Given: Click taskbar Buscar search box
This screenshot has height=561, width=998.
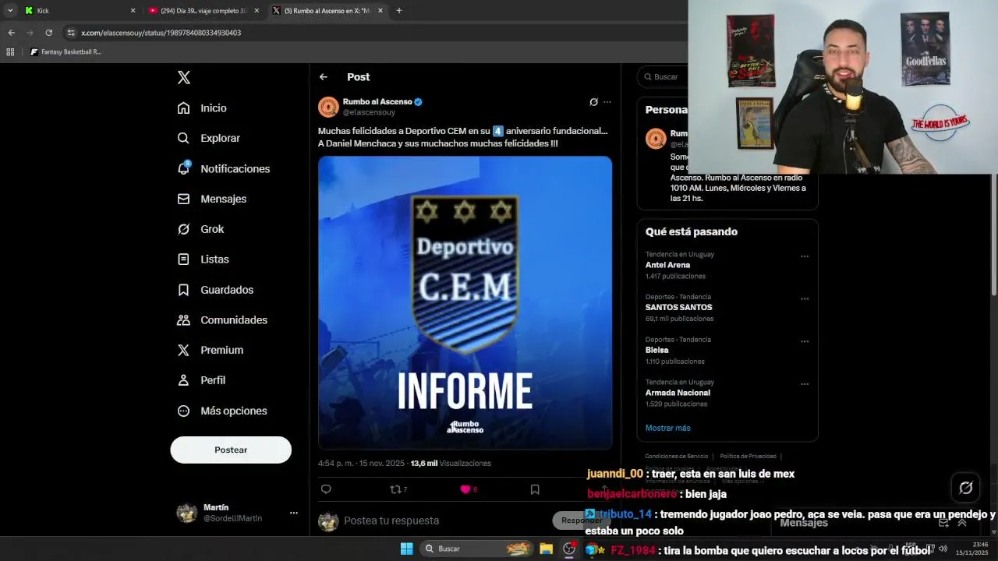Looking at the screenshot, I should [x=476, y=549].
